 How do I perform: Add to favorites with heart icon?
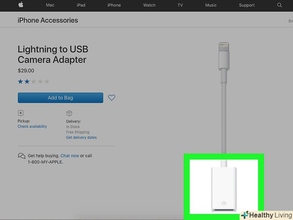[x=111, y=98]
